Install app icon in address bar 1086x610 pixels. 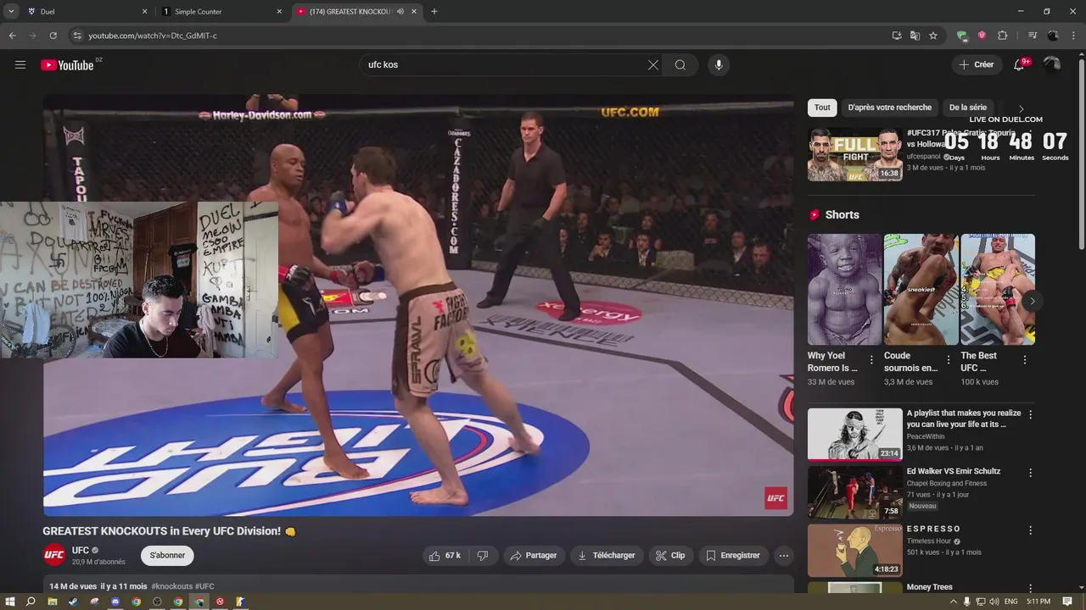click(x=897, y=36)
